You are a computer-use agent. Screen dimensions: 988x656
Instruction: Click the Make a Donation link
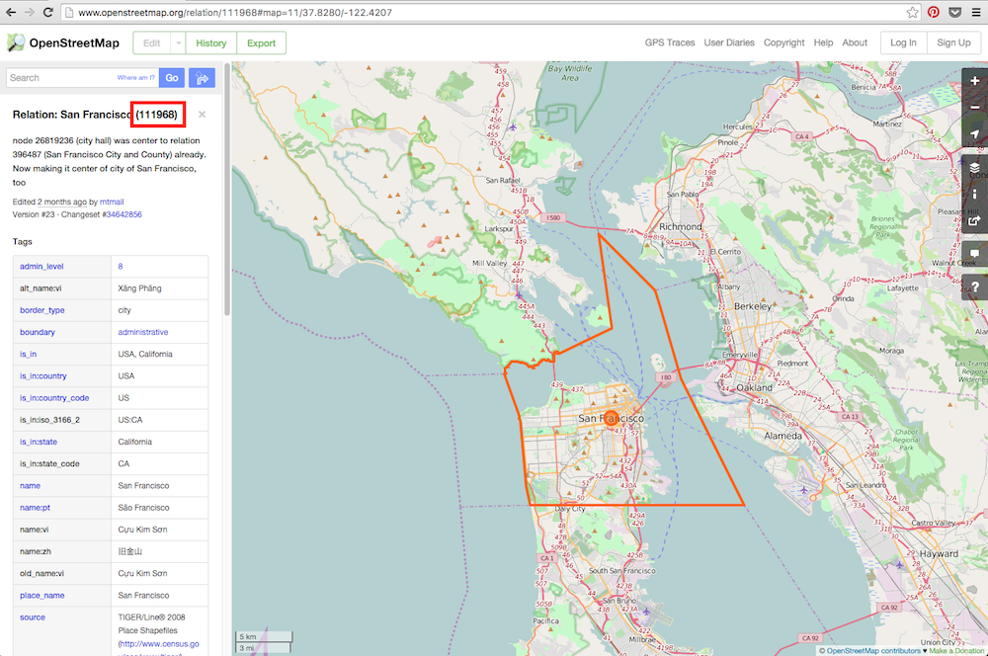[x=956, y=651]
